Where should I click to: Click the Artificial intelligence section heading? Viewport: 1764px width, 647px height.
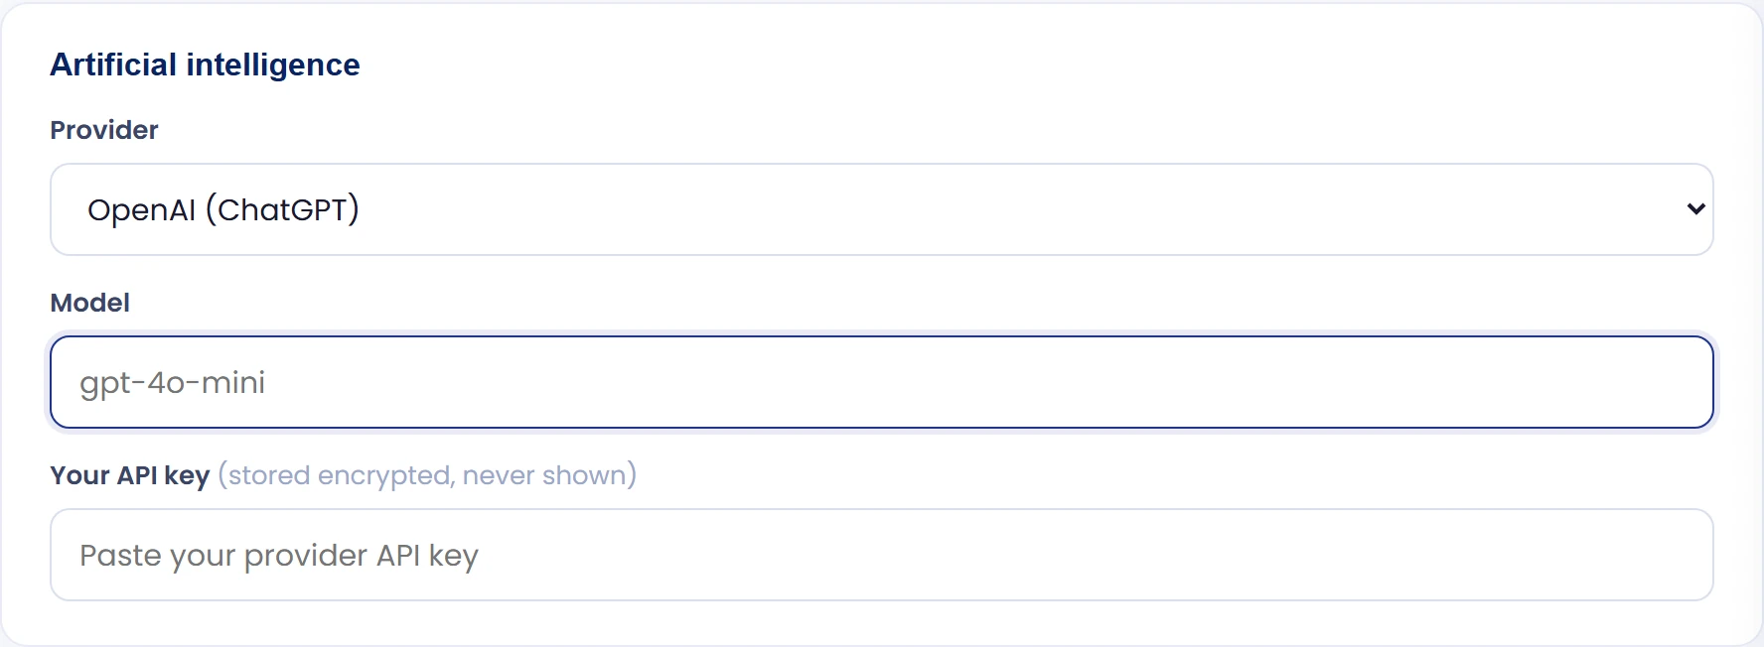pos(206,65)
